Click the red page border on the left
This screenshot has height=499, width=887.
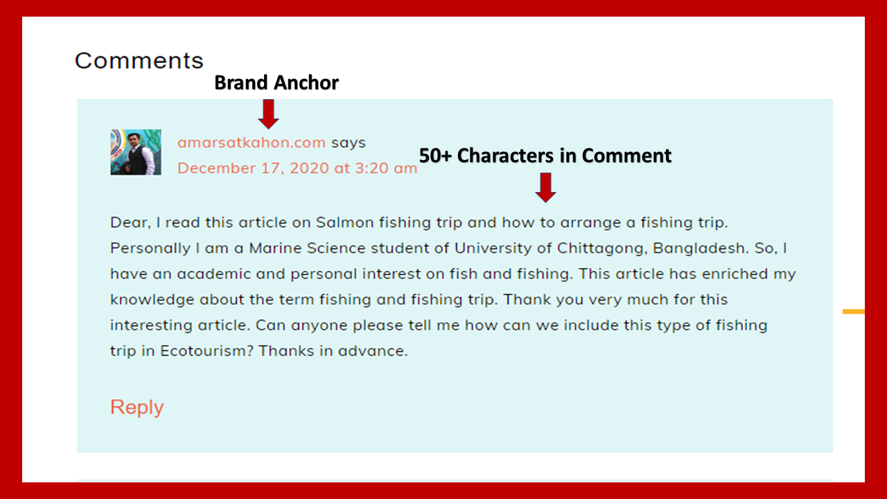click(10, 249)
